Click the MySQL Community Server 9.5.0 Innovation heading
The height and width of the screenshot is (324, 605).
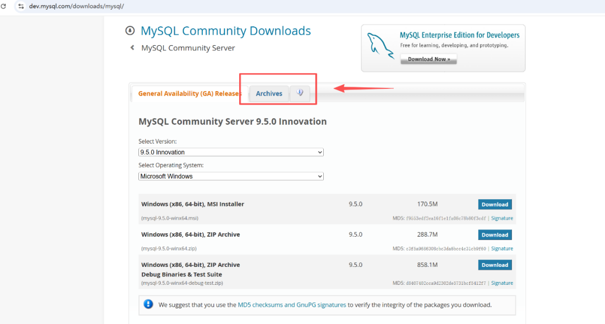click(x=232, y=121)
